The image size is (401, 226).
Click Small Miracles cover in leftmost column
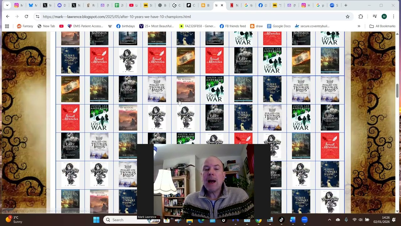70,117
